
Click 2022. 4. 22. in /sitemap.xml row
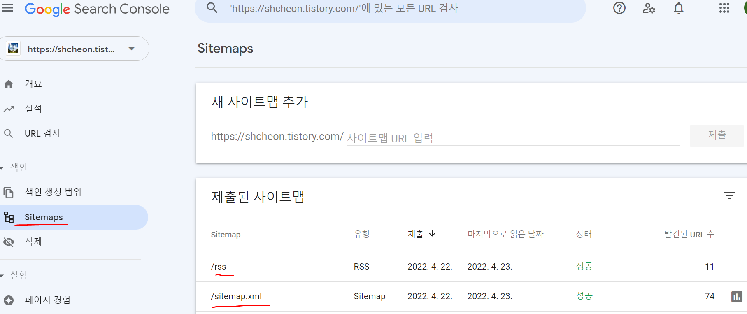click(x=430, y=296)
